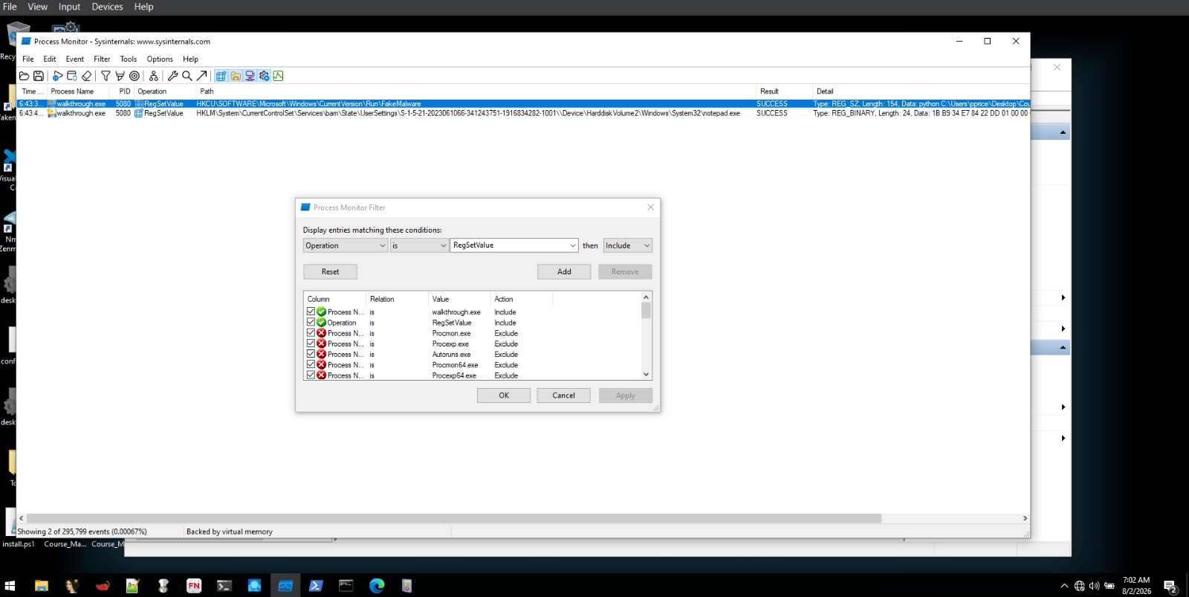Screen dimensions: 1189x597
Task: Open Microsoft Edge from the taskbar
Action: tap(377, 586)
